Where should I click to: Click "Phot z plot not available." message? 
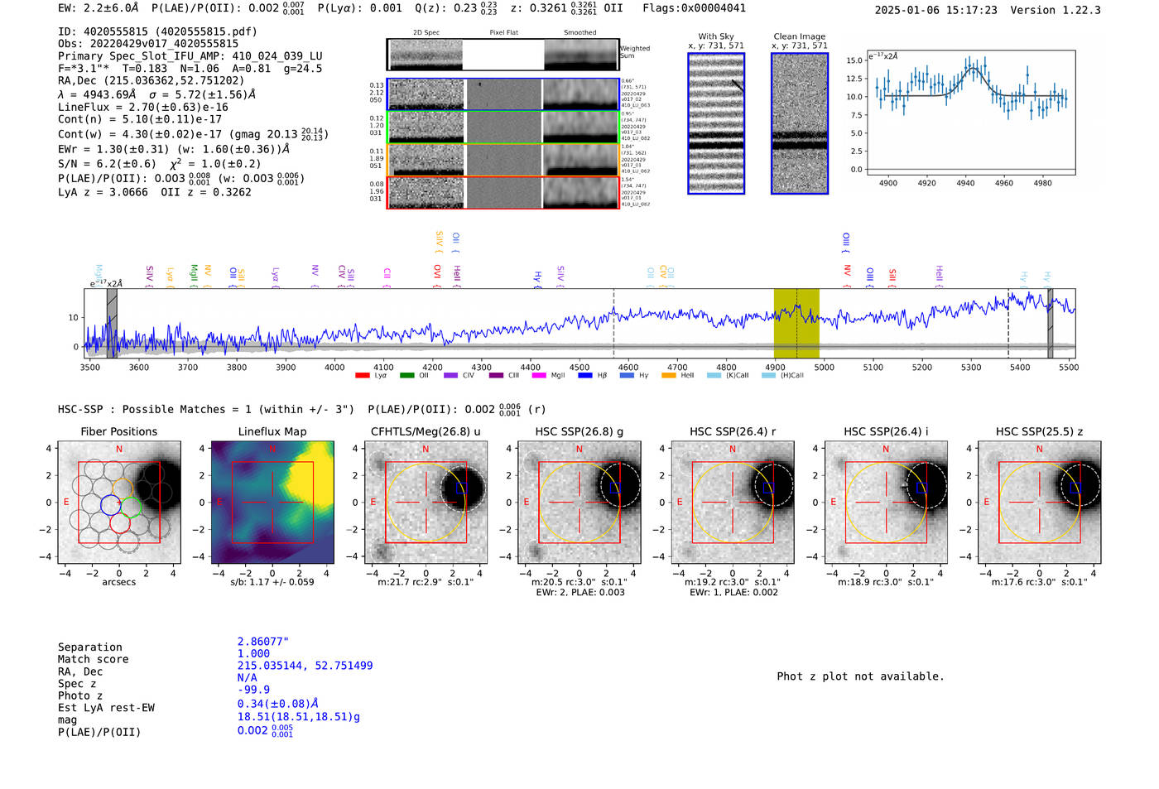click(x=860, y=676)
